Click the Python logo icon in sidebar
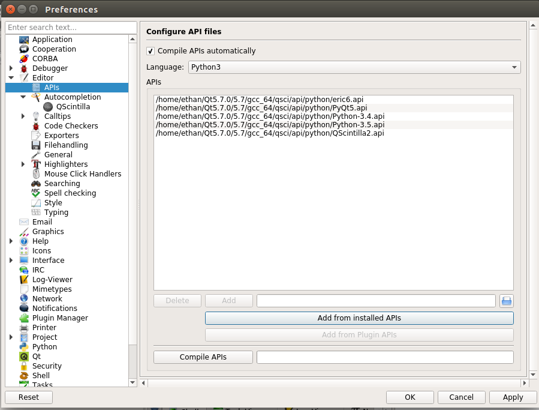This screenshot has width=539, height=410. point(24,347)
